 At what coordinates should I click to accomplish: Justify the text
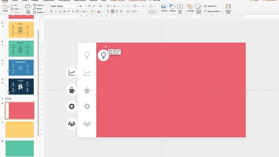[121, 11]
